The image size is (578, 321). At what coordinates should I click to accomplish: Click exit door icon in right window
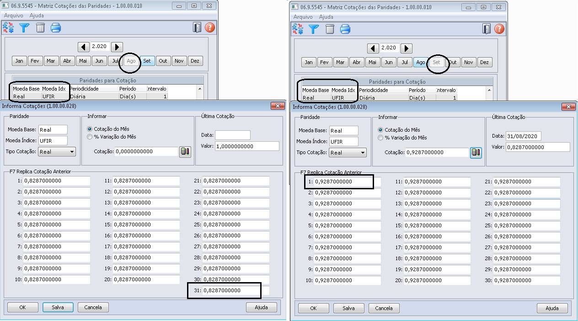[487, 29]
